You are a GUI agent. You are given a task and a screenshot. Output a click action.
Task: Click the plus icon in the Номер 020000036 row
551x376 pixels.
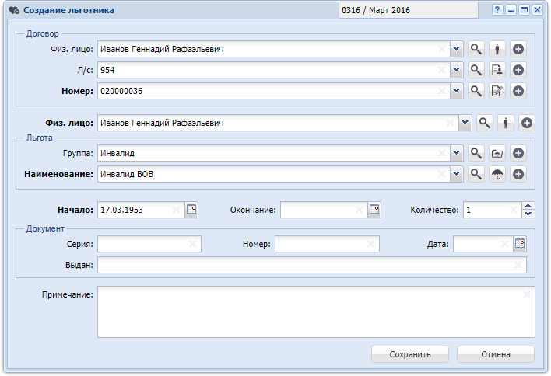click(518, 91)
